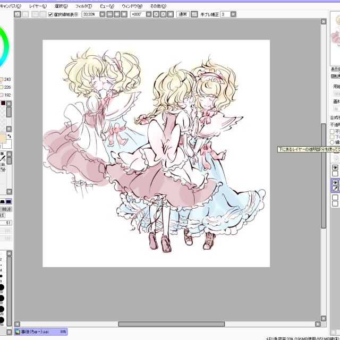This screenshot has height=340, width=340.
Task: Click the 226 green value readout
Action: click(7, 87)
